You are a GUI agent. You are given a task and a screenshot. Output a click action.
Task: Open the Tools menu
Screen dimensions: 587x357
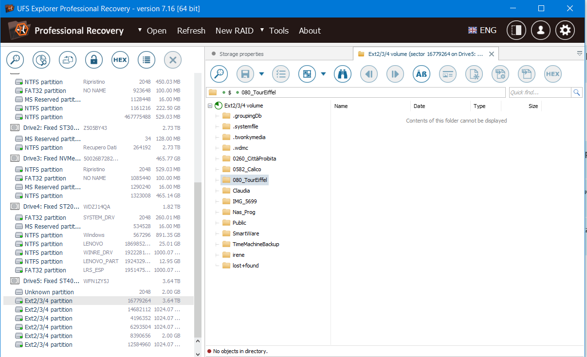point(274,31)
